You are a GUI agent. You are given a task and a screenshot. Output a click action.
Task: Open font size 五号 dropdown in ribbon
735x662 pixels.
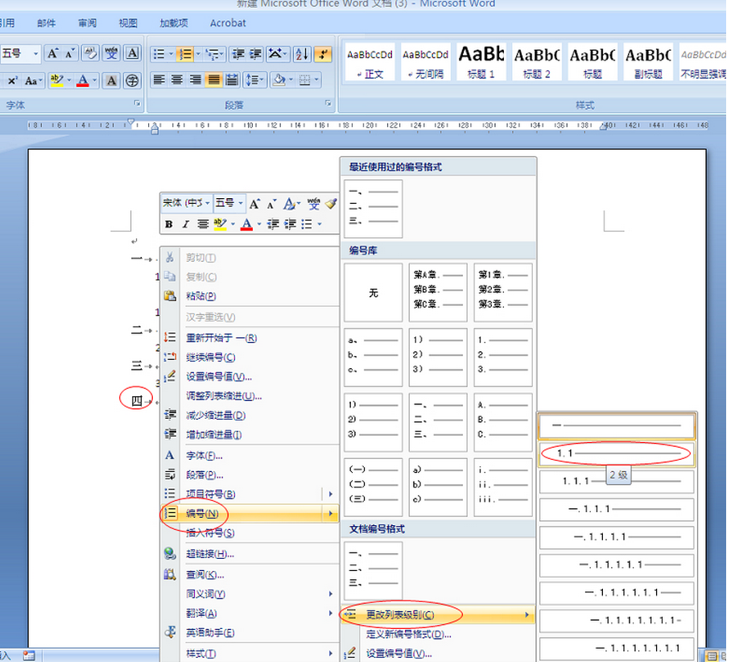tap(35, 54)
